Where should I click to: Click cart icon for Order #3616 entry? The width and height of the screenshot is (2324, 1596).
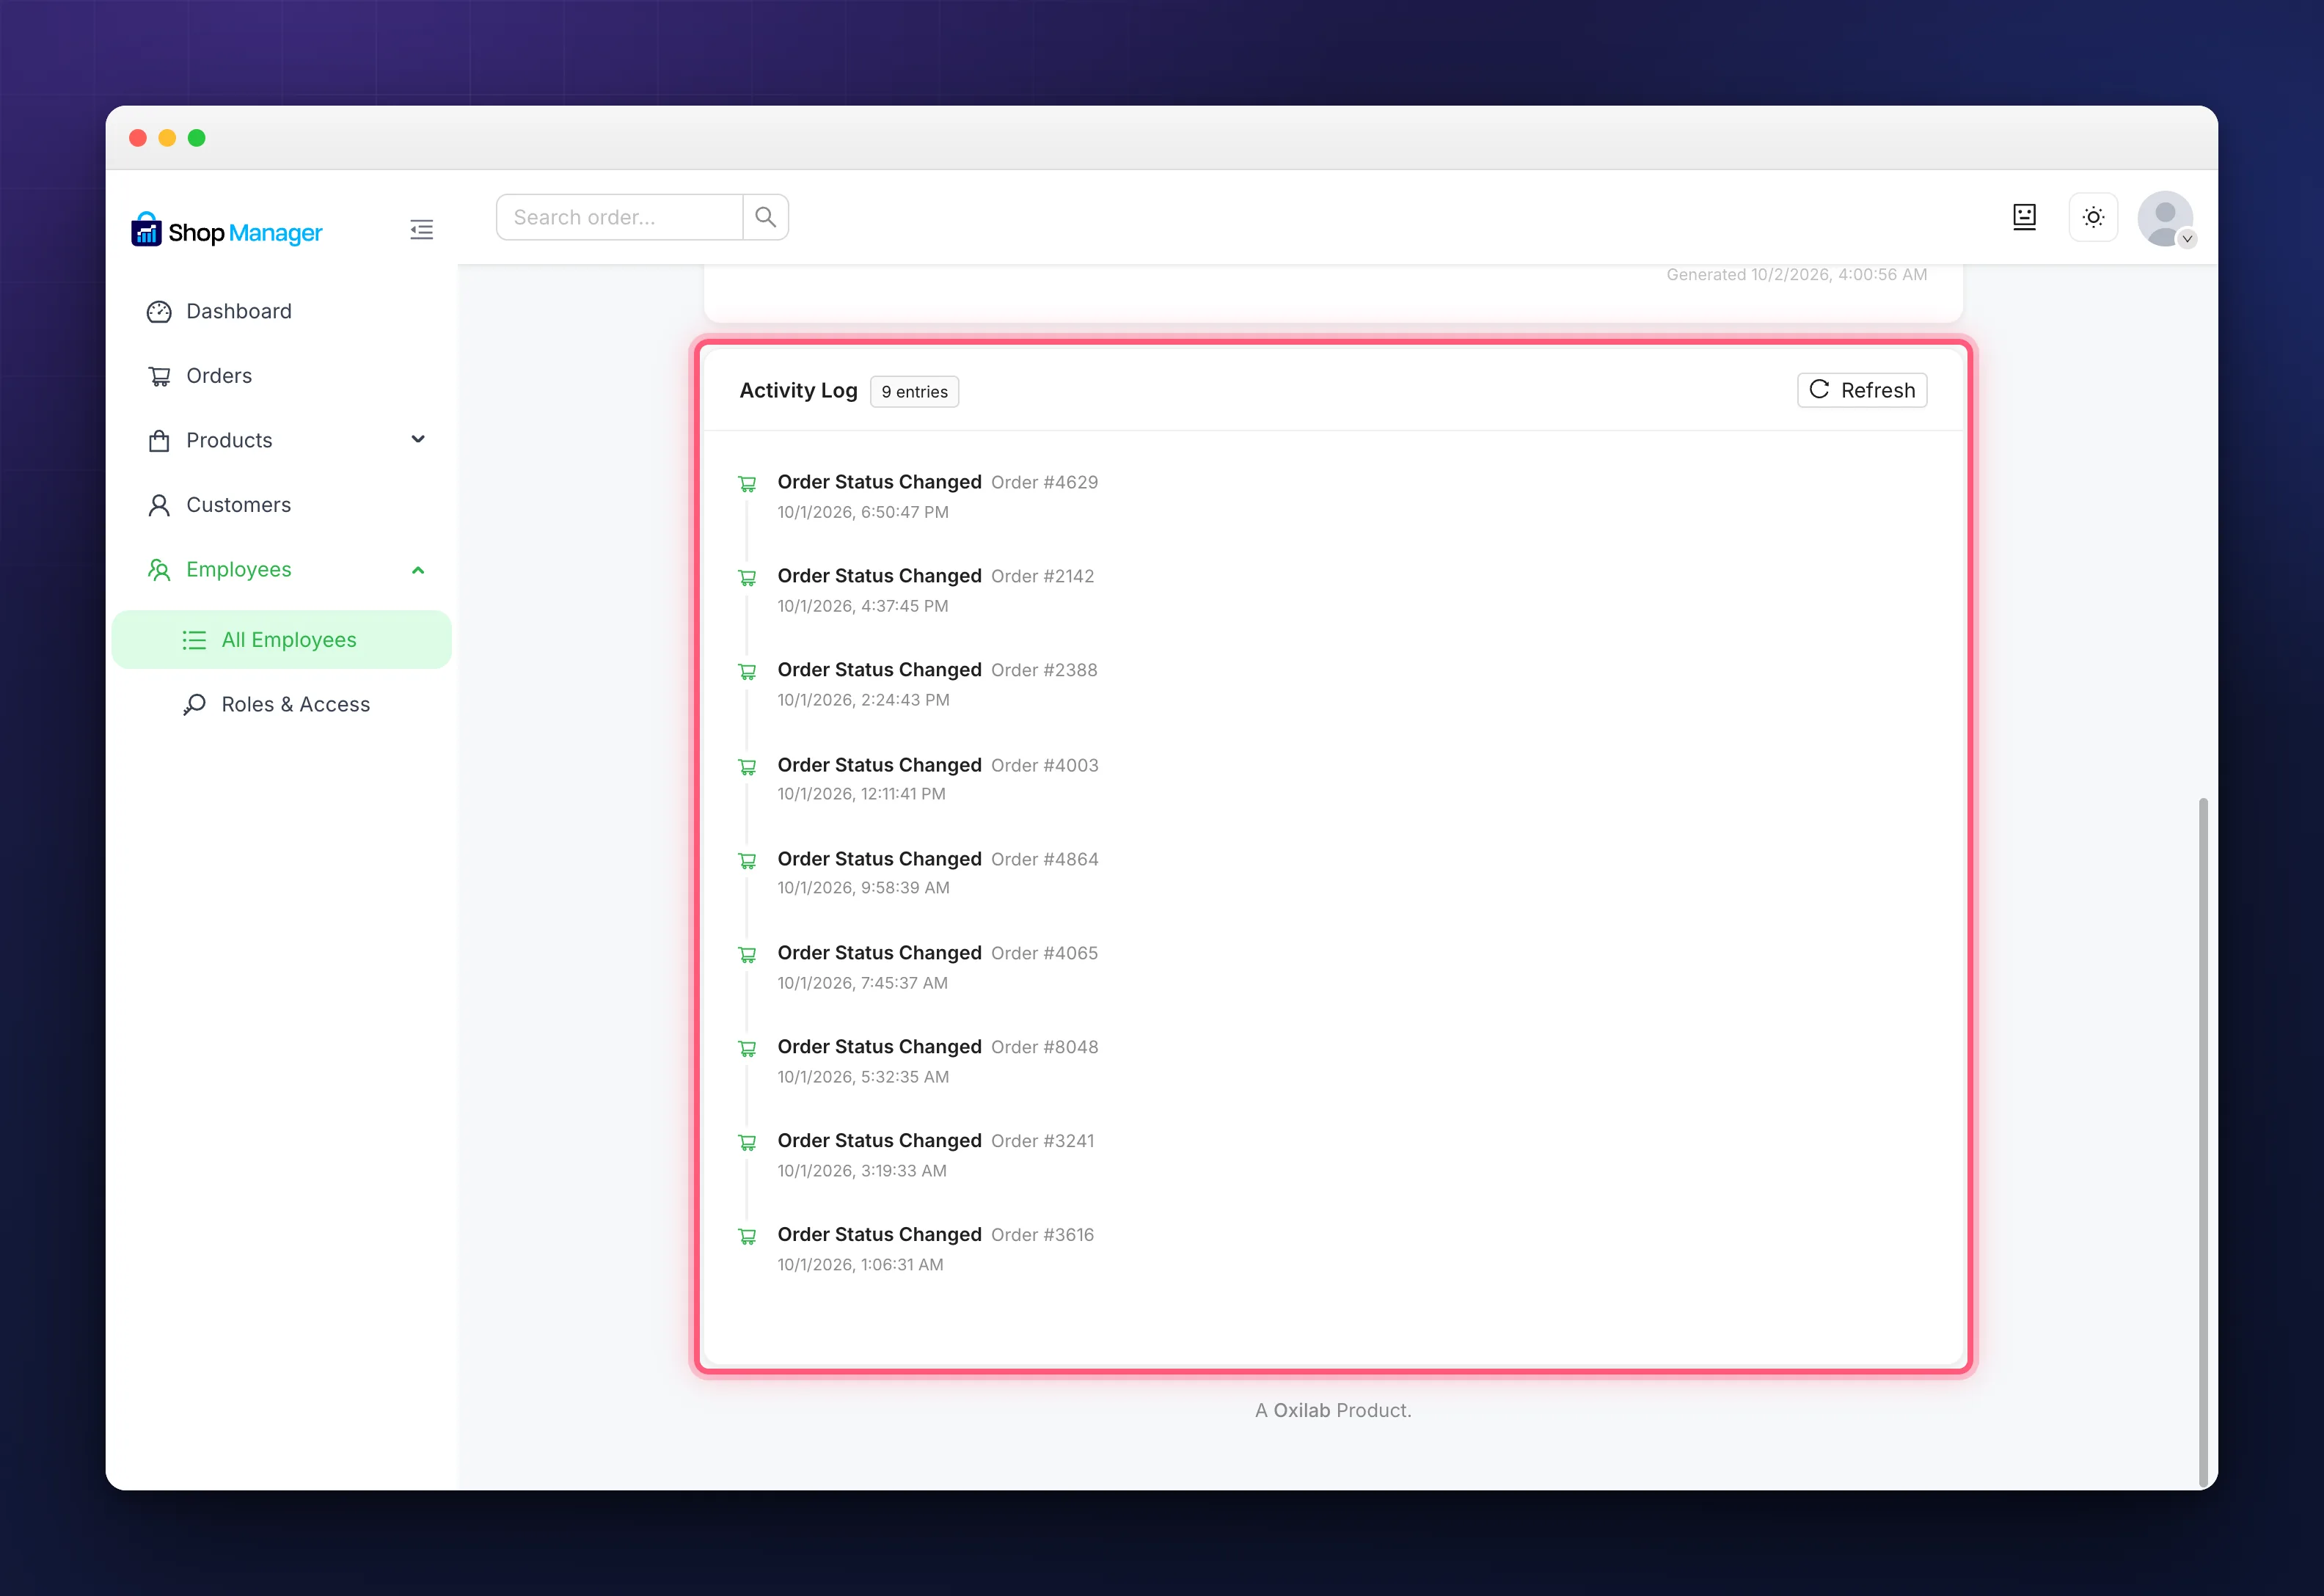(x=747, y=1237)
